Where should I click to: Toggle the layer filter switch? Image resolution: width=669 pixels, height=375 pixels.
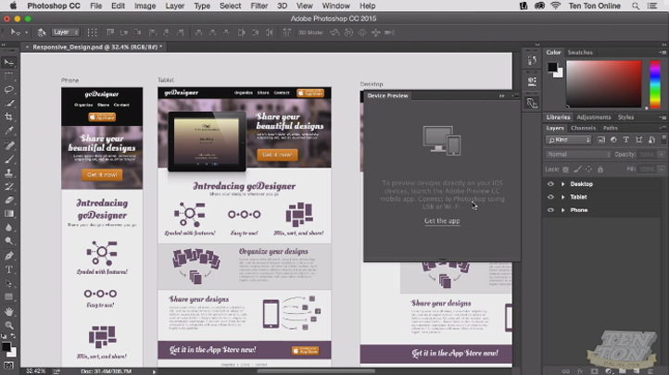(663, 139)
